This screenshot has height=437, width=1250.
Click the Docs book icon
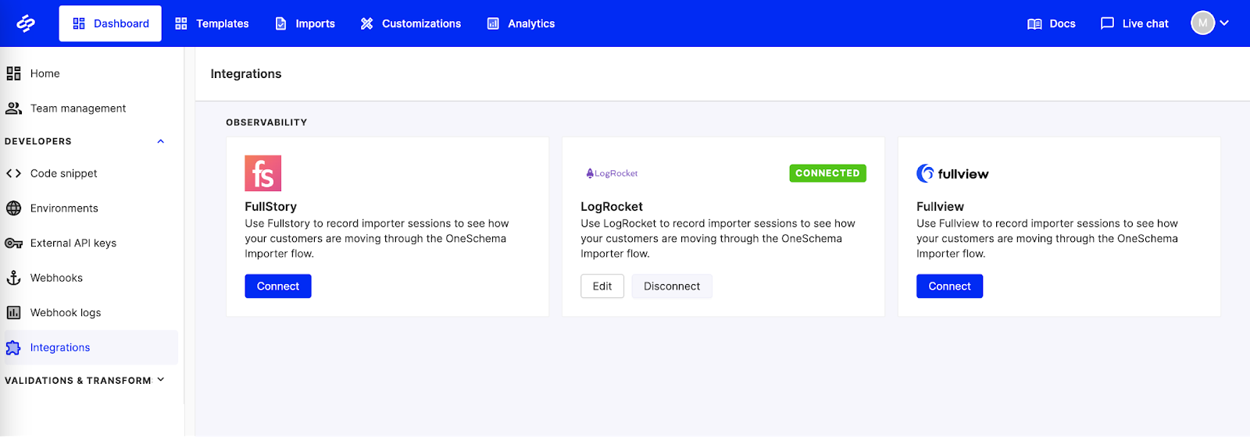(1034, 24)
